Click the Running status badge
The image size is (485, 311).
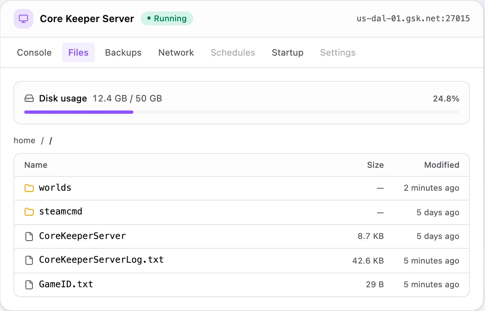click(167, 18)
